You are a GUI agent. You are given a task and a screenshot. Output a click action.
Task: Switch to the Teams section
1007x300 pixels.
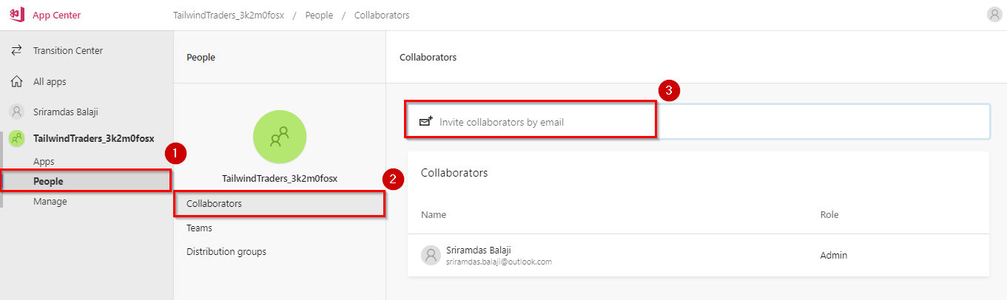tap(200, 228)
